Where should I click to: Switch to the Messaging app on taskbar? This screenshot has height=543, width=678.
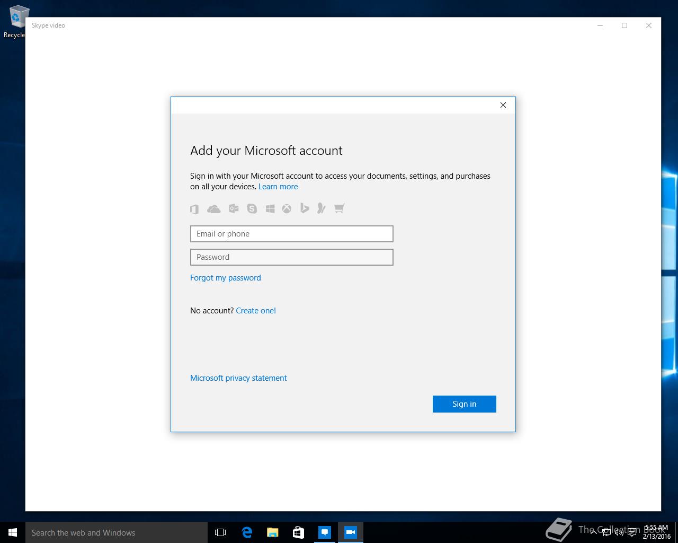tap(325, 532)
